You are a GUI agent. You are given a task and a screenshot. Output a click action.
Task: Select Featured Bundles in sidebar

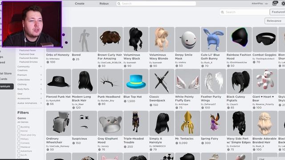(28, 58)
